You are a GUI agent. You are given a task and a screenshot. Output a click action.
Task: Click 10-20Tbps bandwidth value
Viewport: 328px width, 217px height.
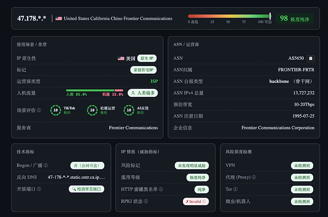click(x=304, y=104)
